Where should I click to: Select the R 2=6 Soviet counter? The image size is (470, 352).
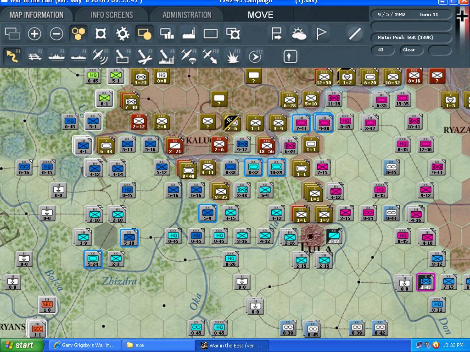232,123
